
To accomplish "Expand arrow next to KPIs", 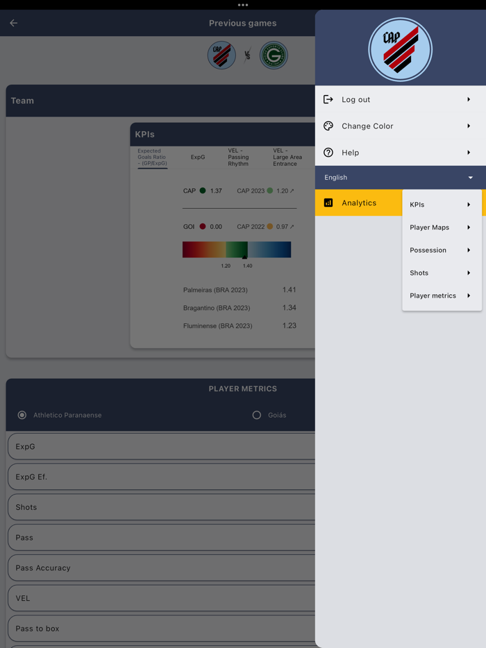I will point(469,205).
